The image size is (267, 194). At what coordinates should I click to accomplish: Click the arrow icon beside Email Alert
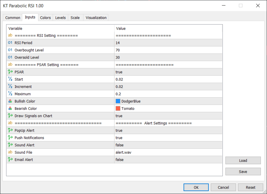click(x=10, y=160)
